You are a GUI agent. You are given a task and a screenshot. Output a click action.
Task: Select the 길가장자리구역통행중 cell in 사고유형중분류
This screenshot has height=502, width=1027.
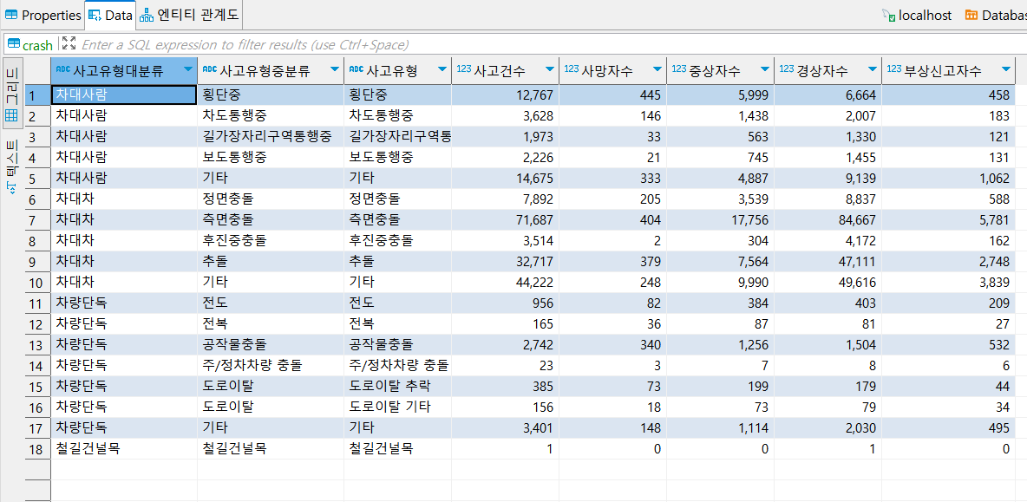tap(271, 137)
